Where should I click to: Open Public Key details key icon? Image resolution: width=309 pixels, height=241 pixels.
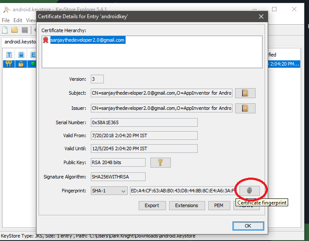click(x=160, y=162)
